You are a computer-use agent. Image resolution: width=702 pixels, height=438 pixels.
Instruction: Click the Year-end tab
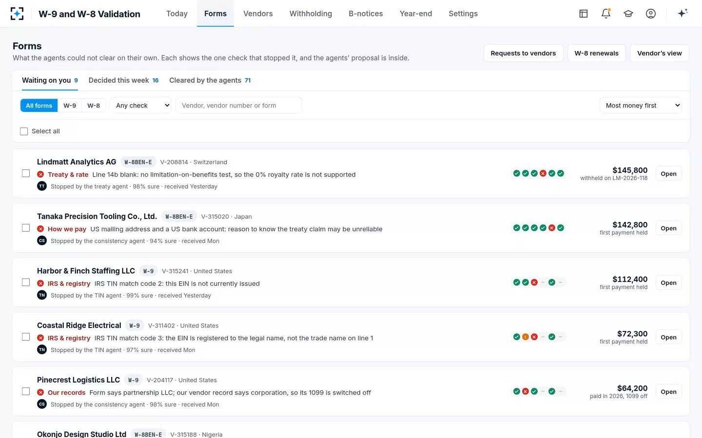coord(416,14)
